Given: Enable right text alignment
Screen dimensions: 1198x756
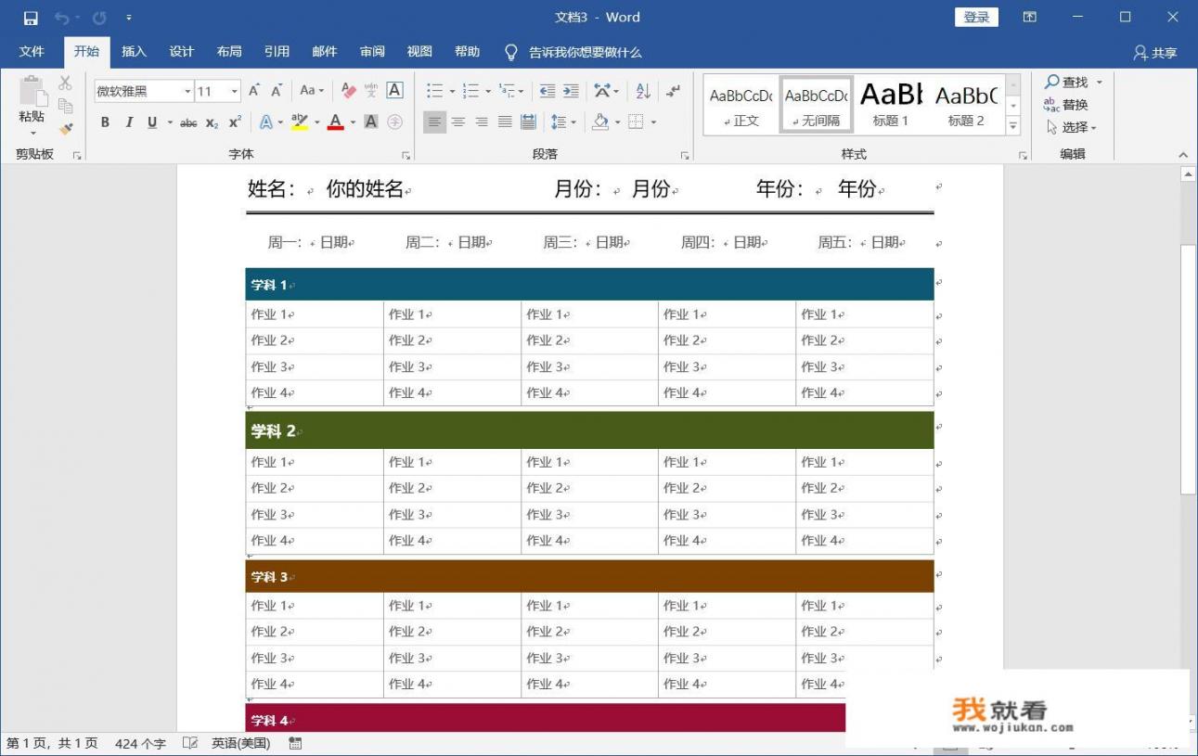Looking at the screenshot, I should coord(482,122).
